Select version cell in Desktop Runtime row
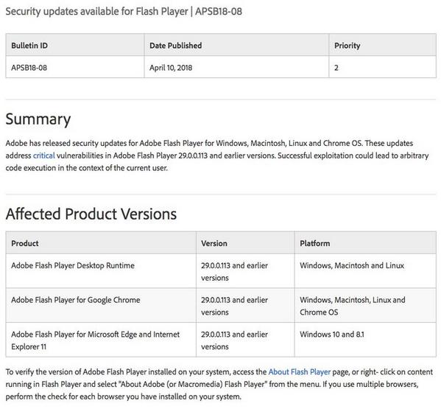Screen dimensions: 441x409 245,270
